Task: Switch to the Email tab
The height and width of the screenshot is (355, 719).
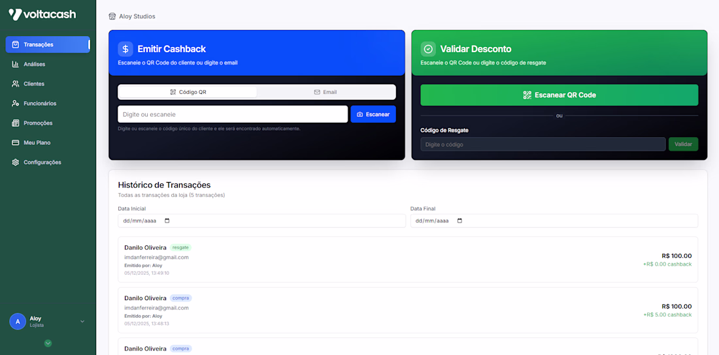Action: tap(326, 92)
